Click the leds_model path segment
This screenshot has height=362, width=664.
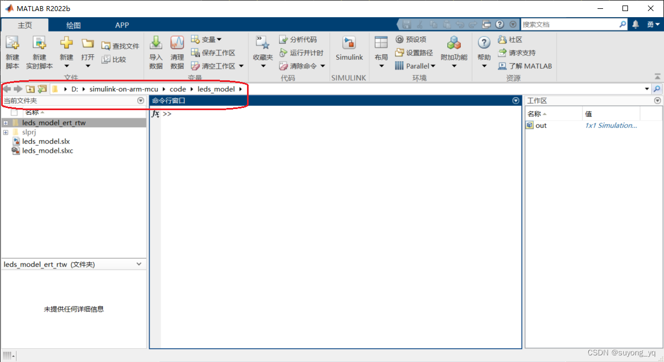(x=216, y=89)
